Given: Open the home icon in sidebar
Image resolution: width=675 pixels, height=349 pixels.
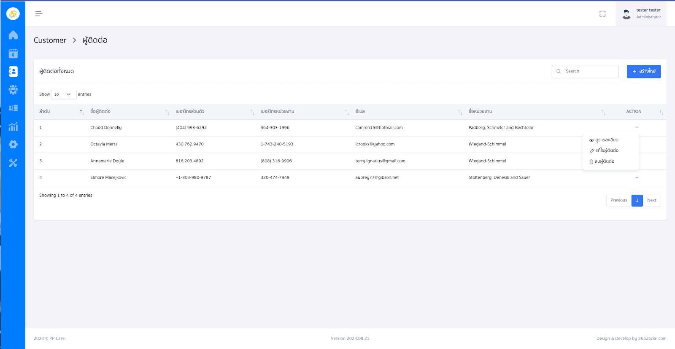Looking at the screenshot, I should pos(13,35).
